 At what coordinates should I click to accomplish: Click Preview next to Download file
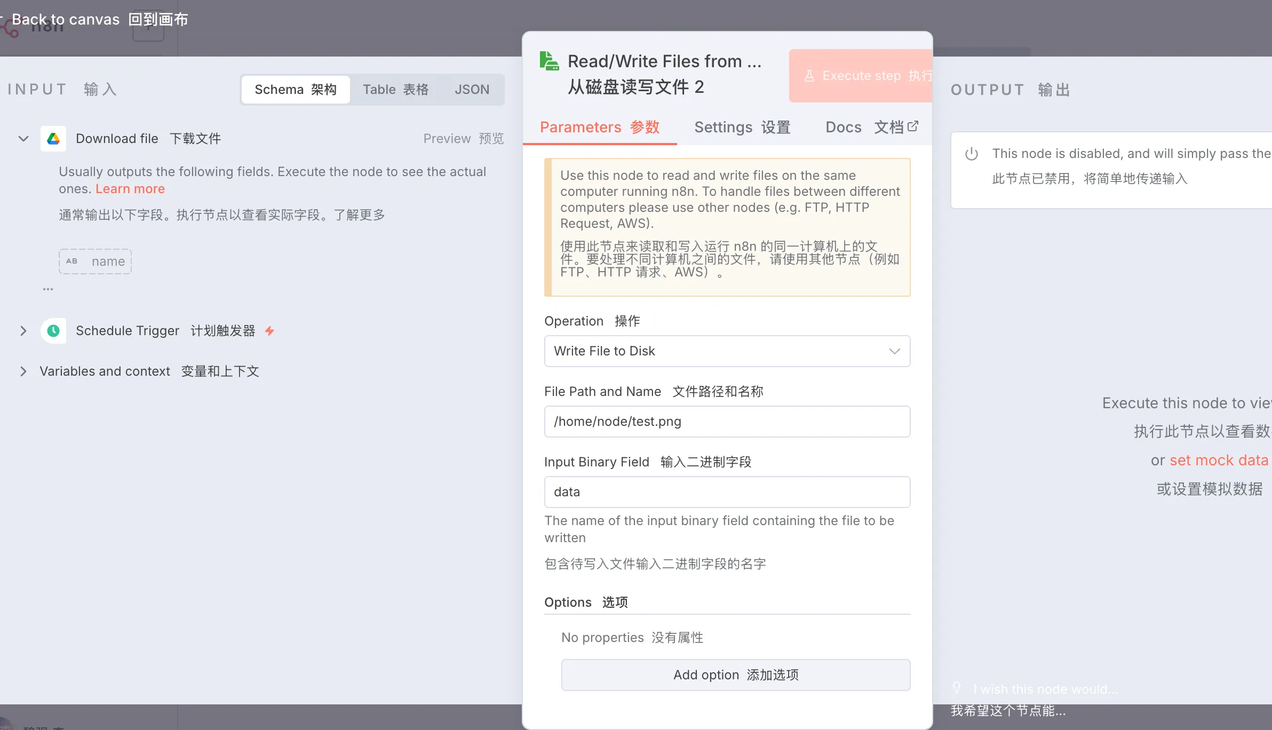point(463,139)
